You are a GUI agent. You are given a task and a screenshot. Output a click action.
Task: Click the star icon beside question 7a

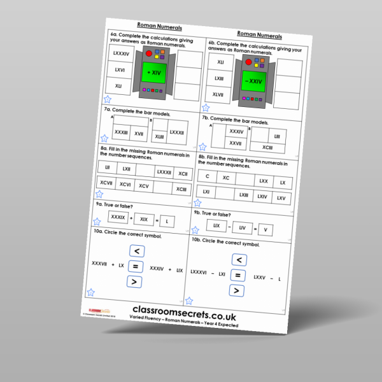[x=104, y=138]
